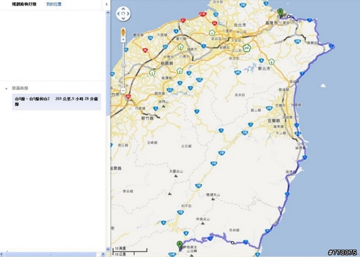Collapse the 建議路線 section triangle
This screenshot has width=360, height=257.
coord(6,88)
